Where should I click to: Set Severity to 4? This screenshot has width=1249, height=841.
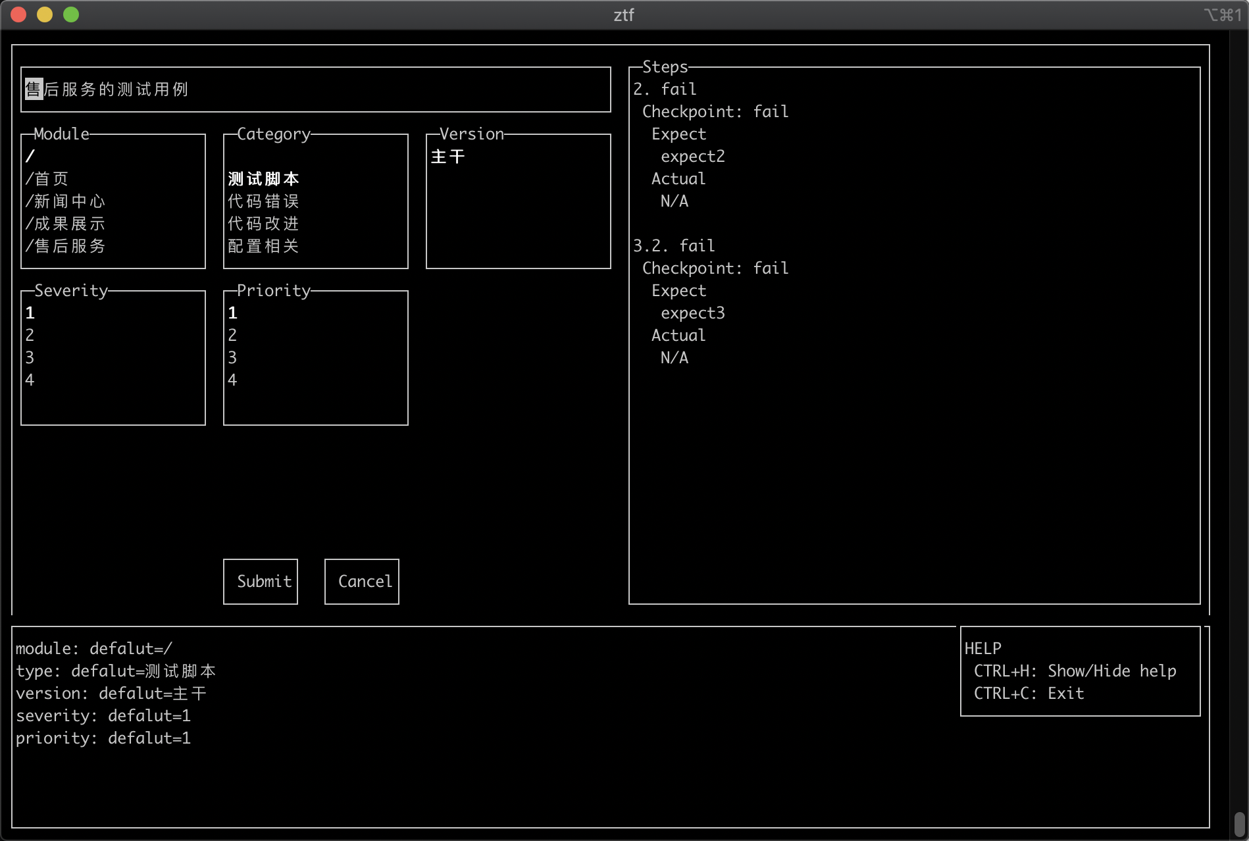tap(30, 380)
